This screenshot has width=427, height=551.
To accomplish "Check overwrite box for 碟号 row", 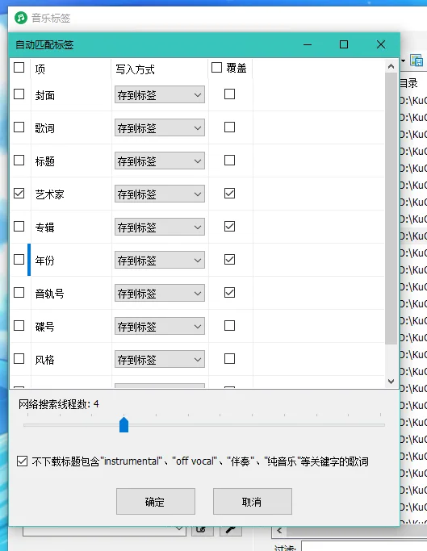I will click(230, 326).
